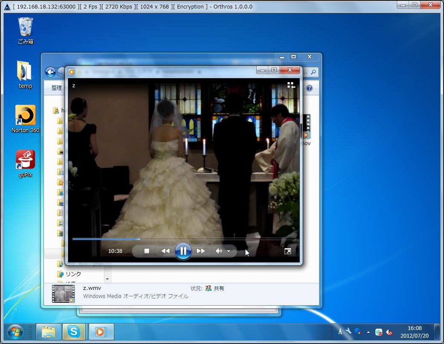Select the guPix desktop shortcut

[25, 163]
